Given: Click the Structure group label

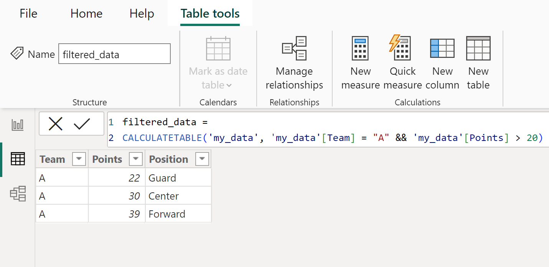Looking at the screenshot, I should click(89, 102).
